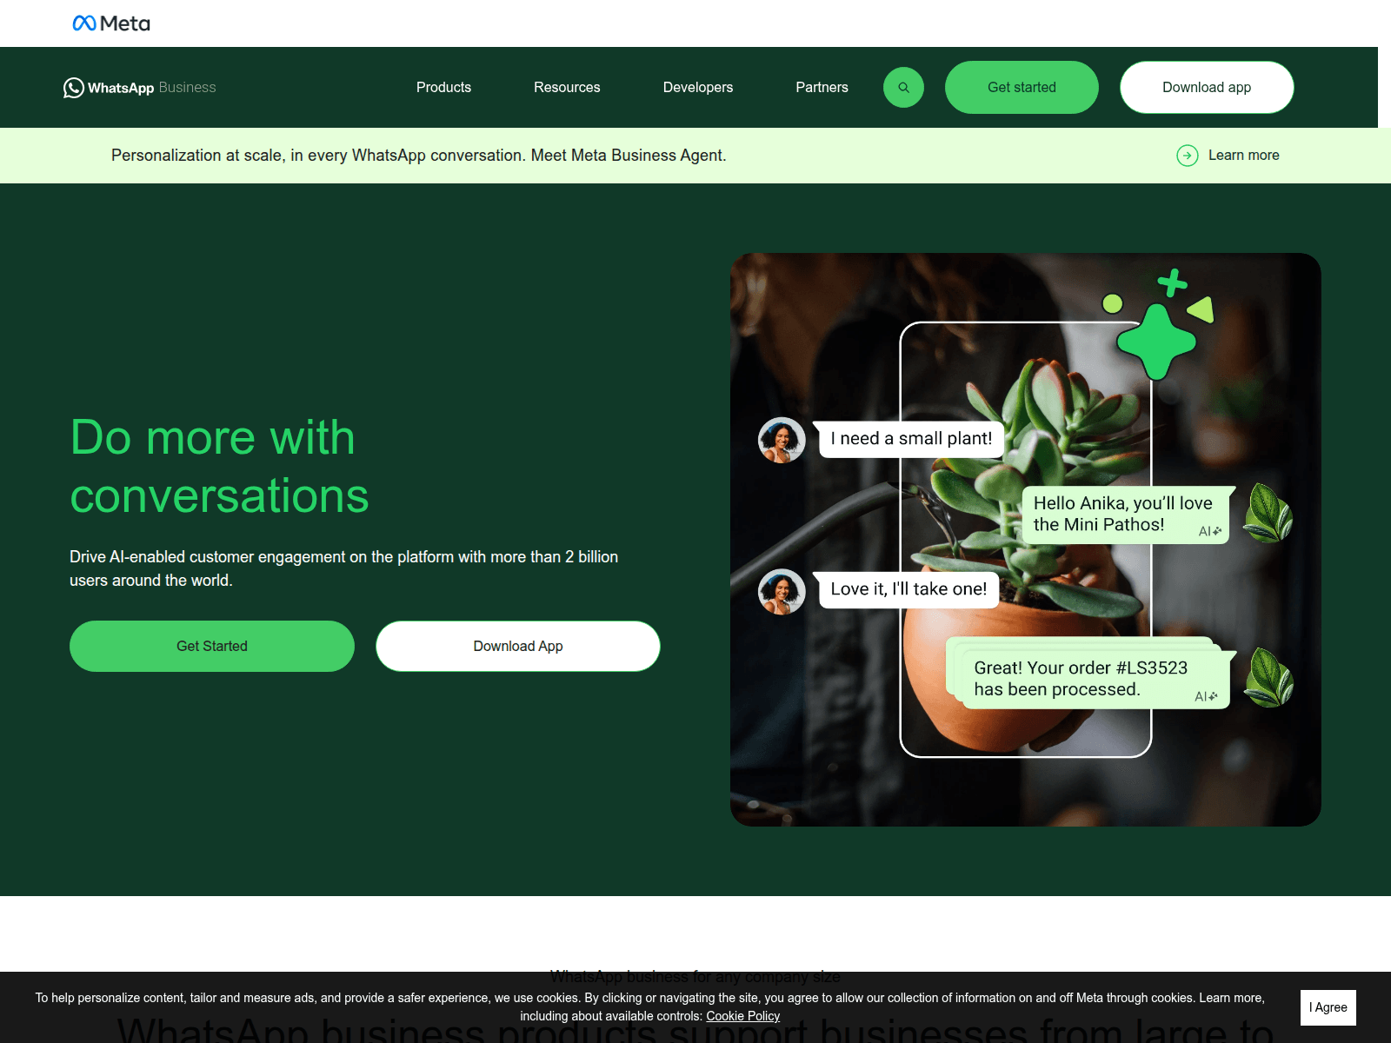Click the Meta Business Agent banner text
Screen dimensions: 1391x1043
tap(418, 156)
